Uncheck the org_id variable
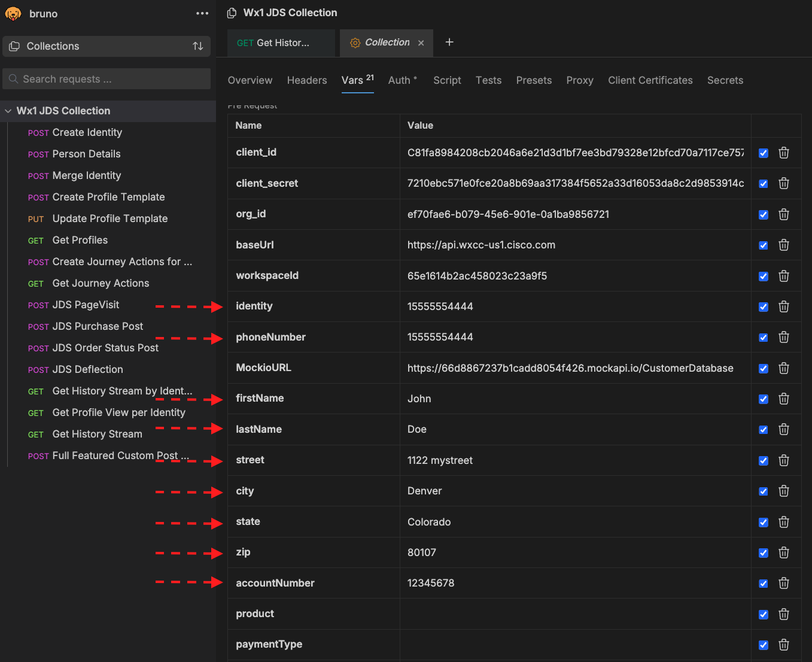Image resolution: width=812 pixels, height=662 pixels. click(x=764, y=214)
